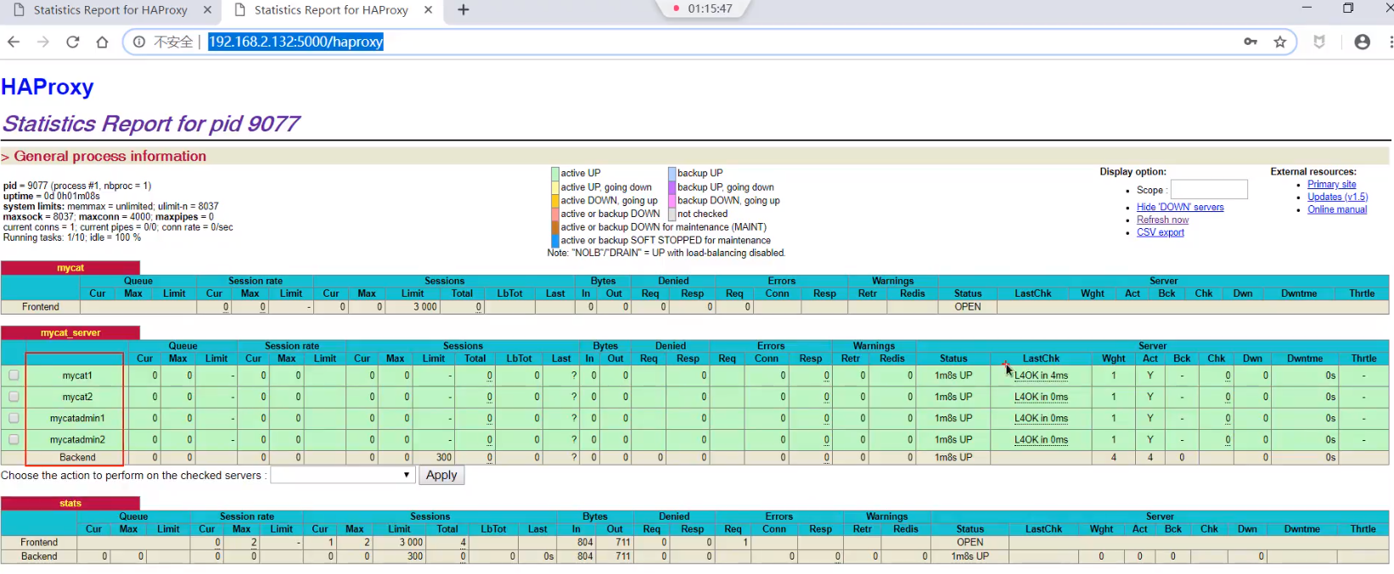Click Hide 'DOWN' servers link
1394x574 pixels.
1180,207
